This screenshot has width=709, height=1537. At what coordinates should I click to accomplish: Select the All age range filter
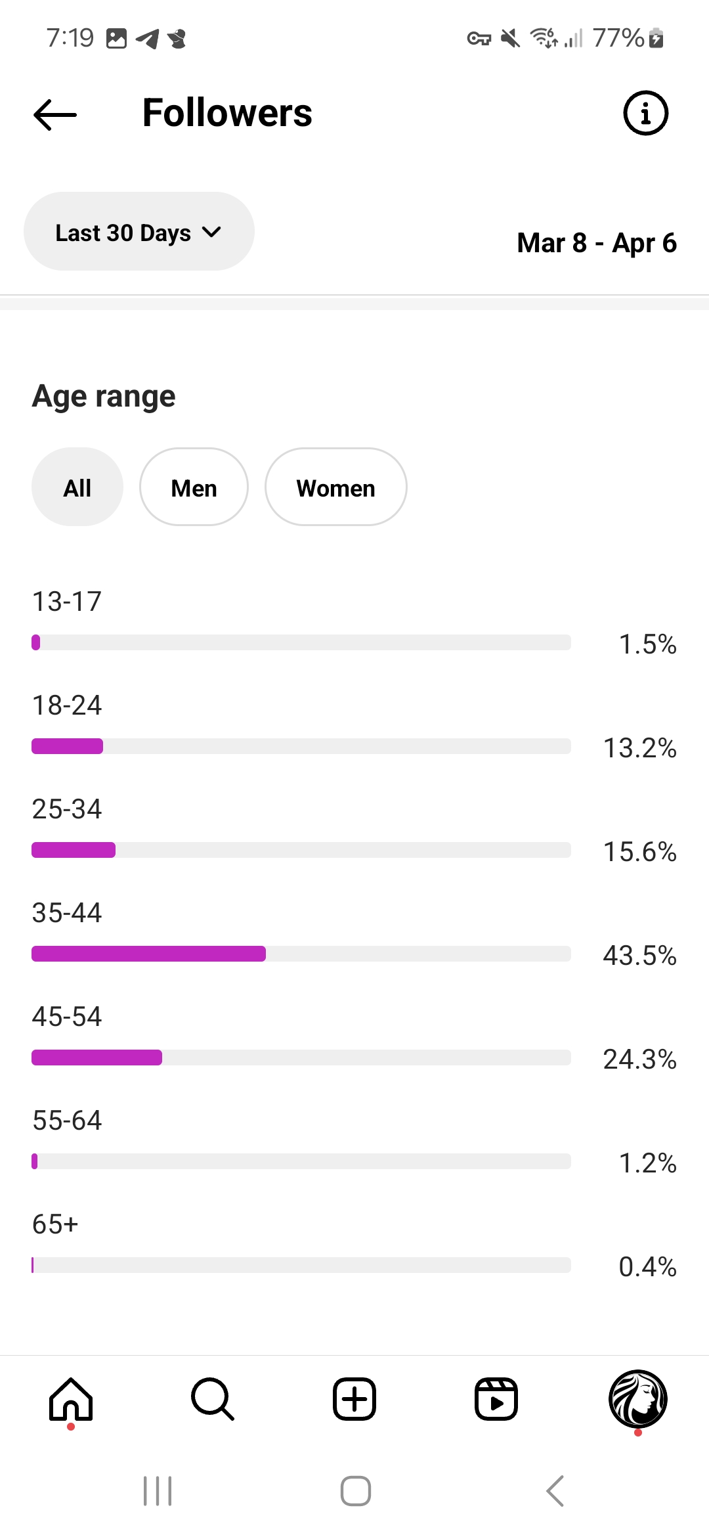click(77, 487)
